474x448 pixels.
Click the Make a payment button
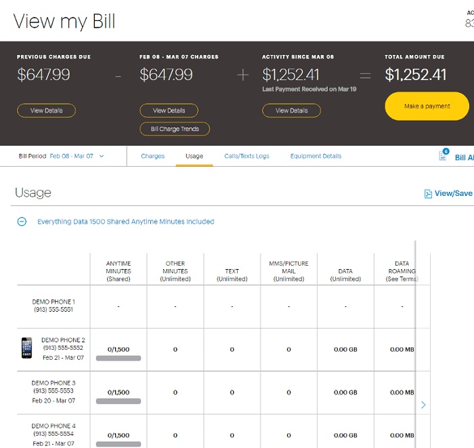point(427,106)
